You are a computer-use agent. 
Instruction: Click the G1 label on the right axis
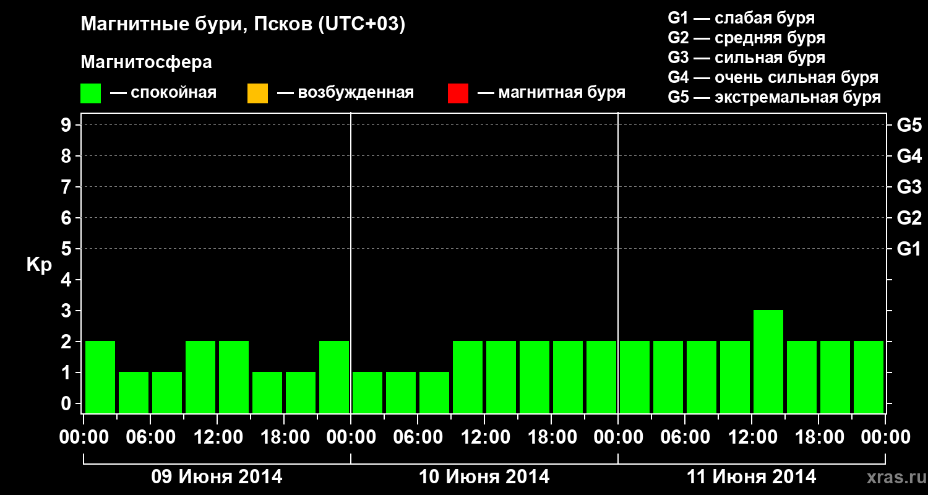(909, 249)
